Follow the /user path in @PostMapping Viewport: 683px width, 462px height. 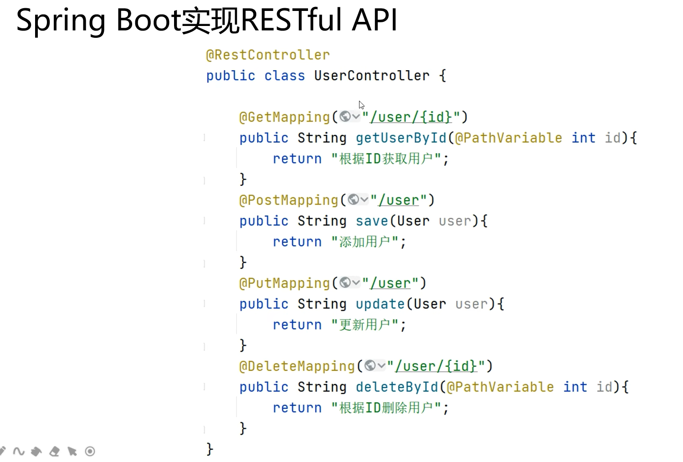399,200
